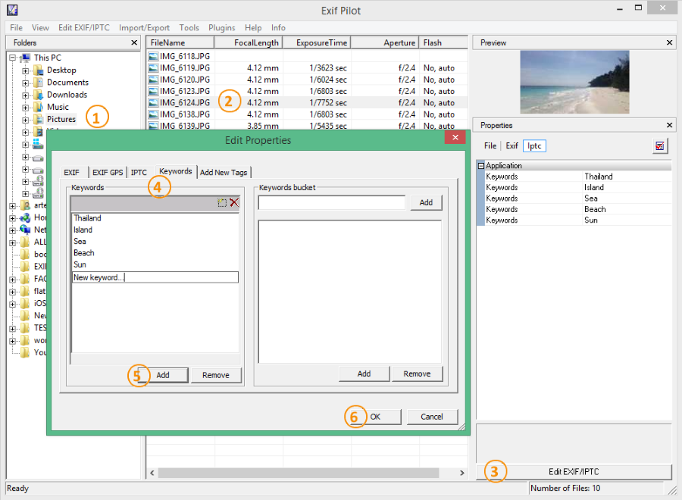Click the Music folder icon in the tree
682x500 pixels.
pos(39,107)
